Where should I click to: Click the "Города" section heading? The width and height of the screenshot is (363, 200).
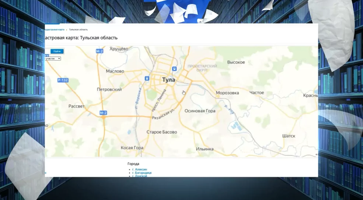coord(133,164)
